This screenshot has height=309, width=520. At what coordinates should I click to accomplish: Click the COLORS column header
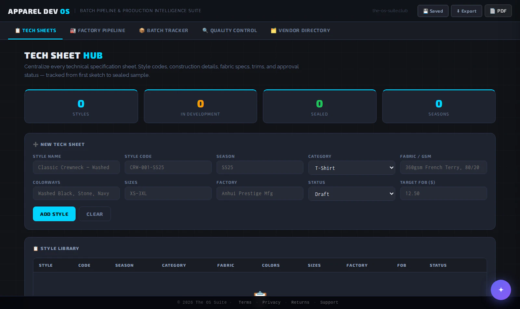click(x=271, y=265)
